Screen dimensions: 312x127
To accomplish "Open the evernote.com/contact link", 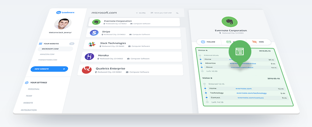I will 251,98.
